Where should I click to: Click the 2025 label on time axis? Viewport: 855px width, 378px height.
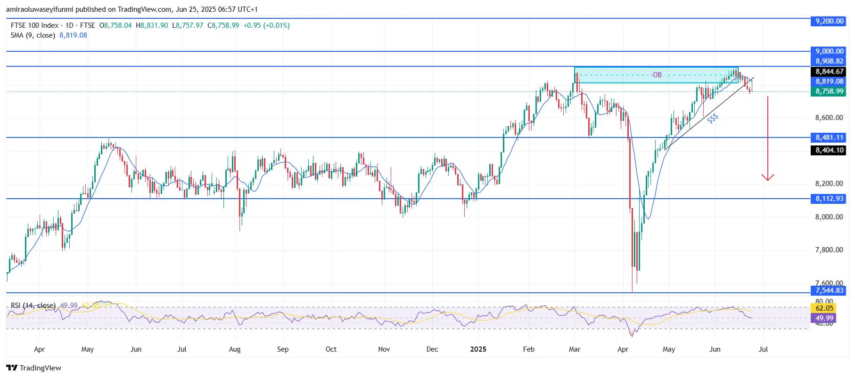(x=478, y=349)
